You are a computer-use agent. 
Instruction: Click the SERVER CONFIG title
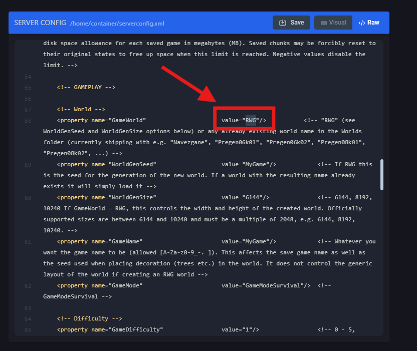tap(40, 23)
